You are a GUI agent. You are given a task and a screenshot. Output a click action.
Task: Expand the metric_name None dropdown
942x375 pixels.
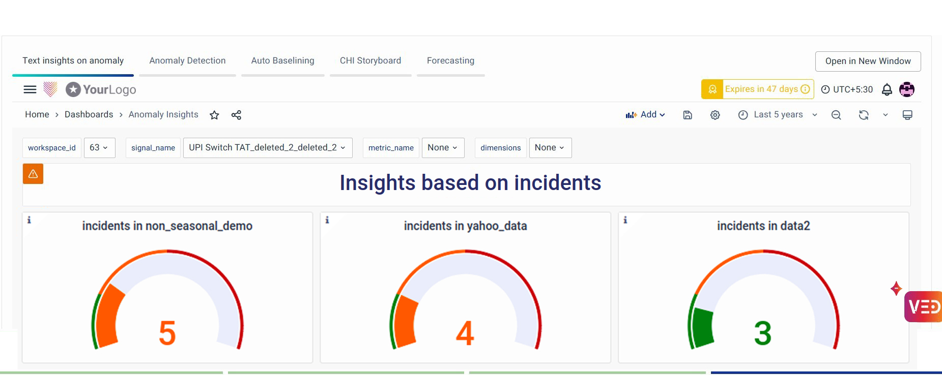(443, 148)
